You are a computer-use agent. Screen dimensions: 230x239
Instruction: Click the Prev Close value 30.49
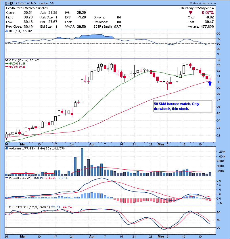[x=28, y=26]
